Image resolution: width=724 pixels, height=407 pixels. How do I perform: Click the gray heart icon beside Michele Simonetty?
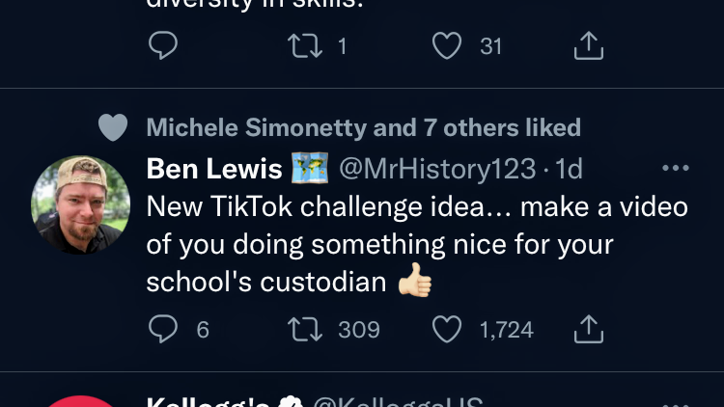[113, 127]
